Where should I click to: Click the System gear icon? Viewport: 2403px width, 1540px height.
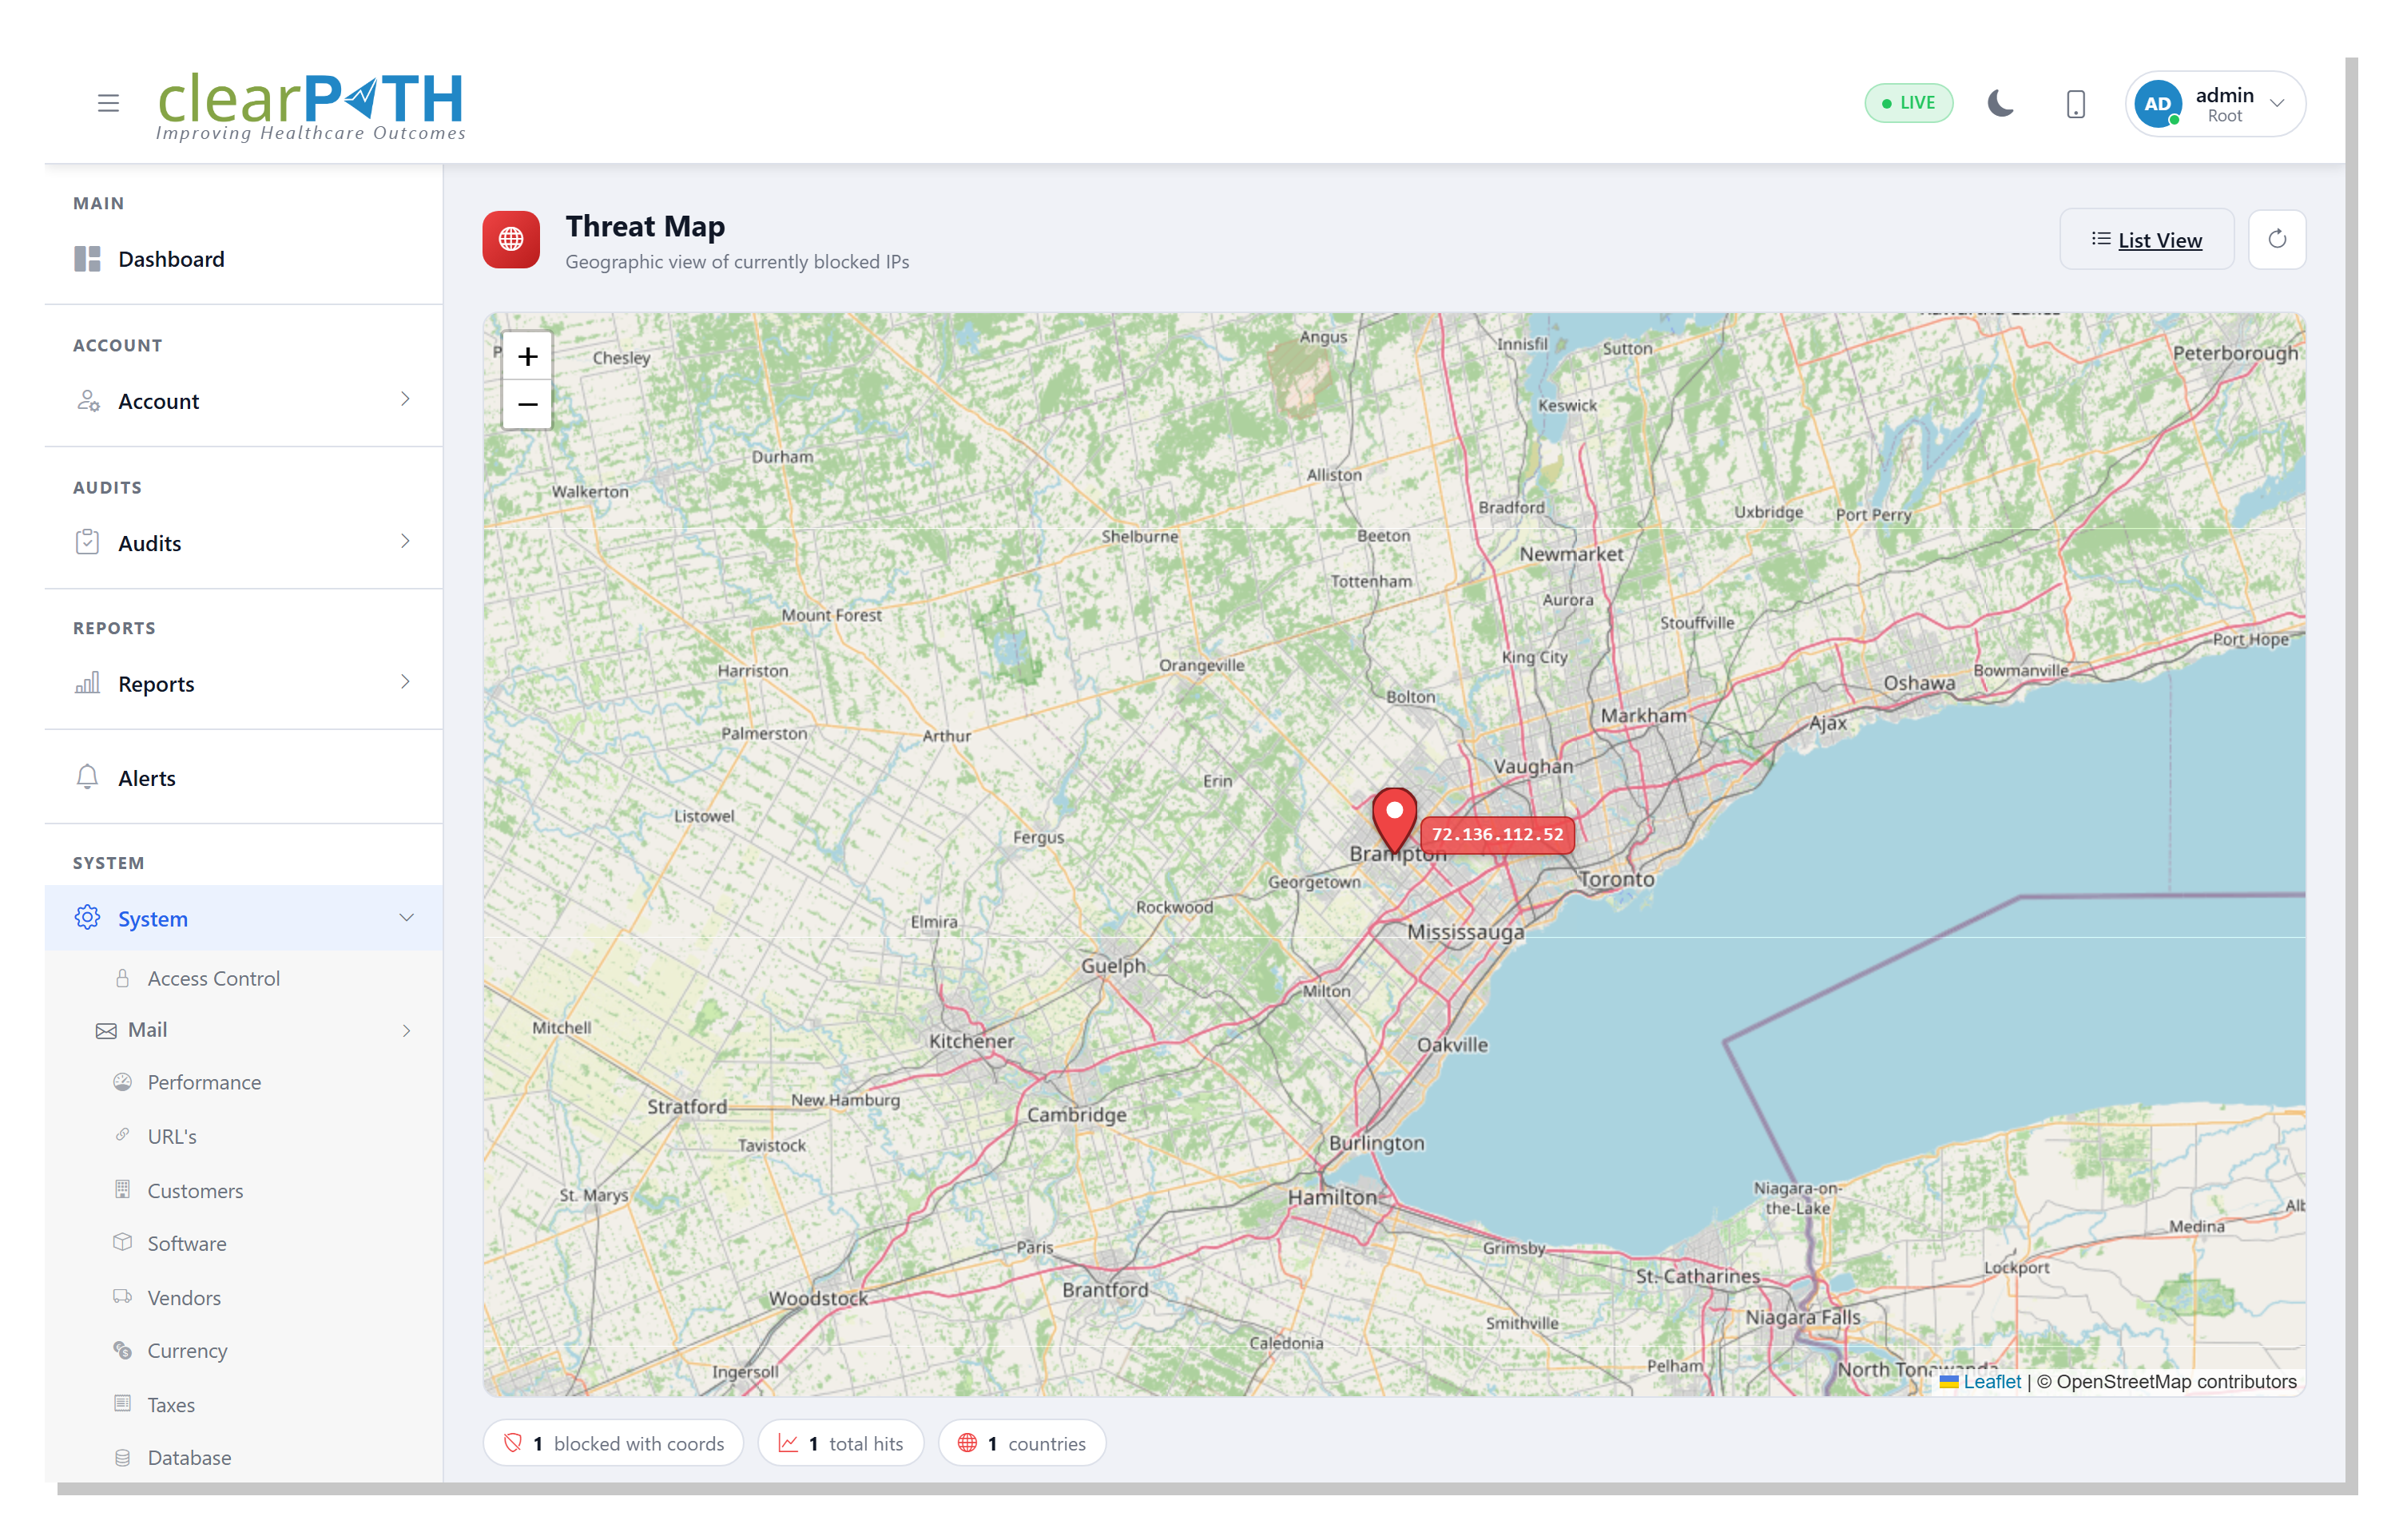click(87, 918)
